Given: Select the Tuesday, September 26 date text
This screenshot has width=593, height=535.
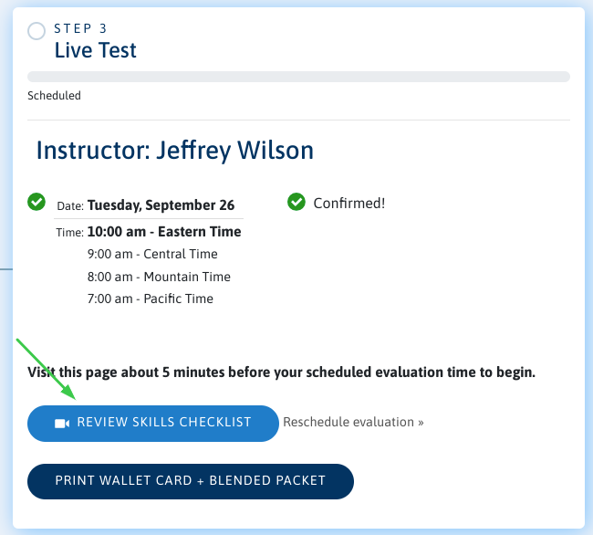Looking at the screenshot, I should pos(161,205).
